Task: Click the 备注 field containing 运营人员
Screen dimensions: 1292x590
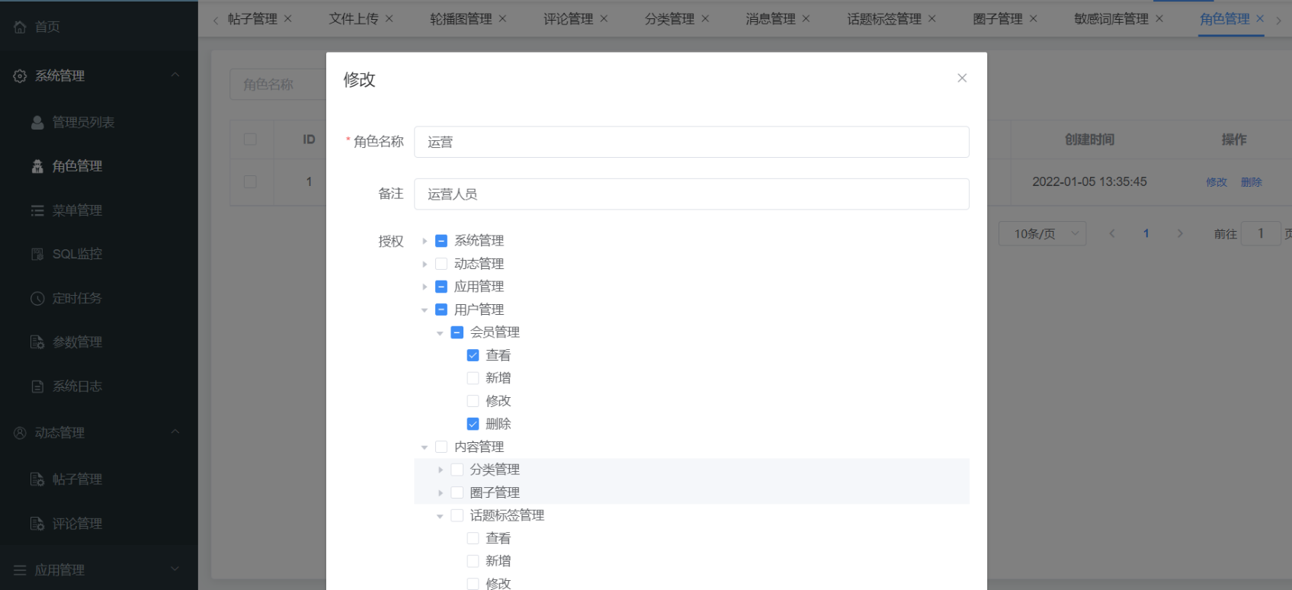Action: click(691, 194)
